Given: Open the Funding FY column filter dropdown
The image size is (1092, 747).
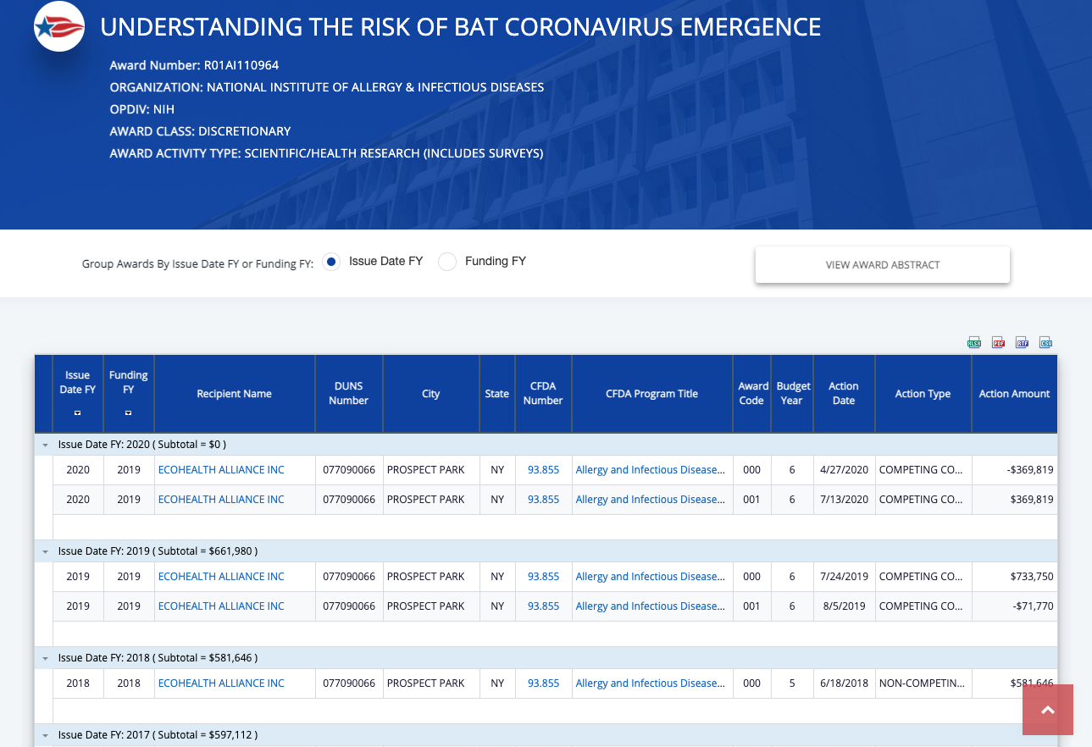Looking at the screenshot, I should [128, 413].
